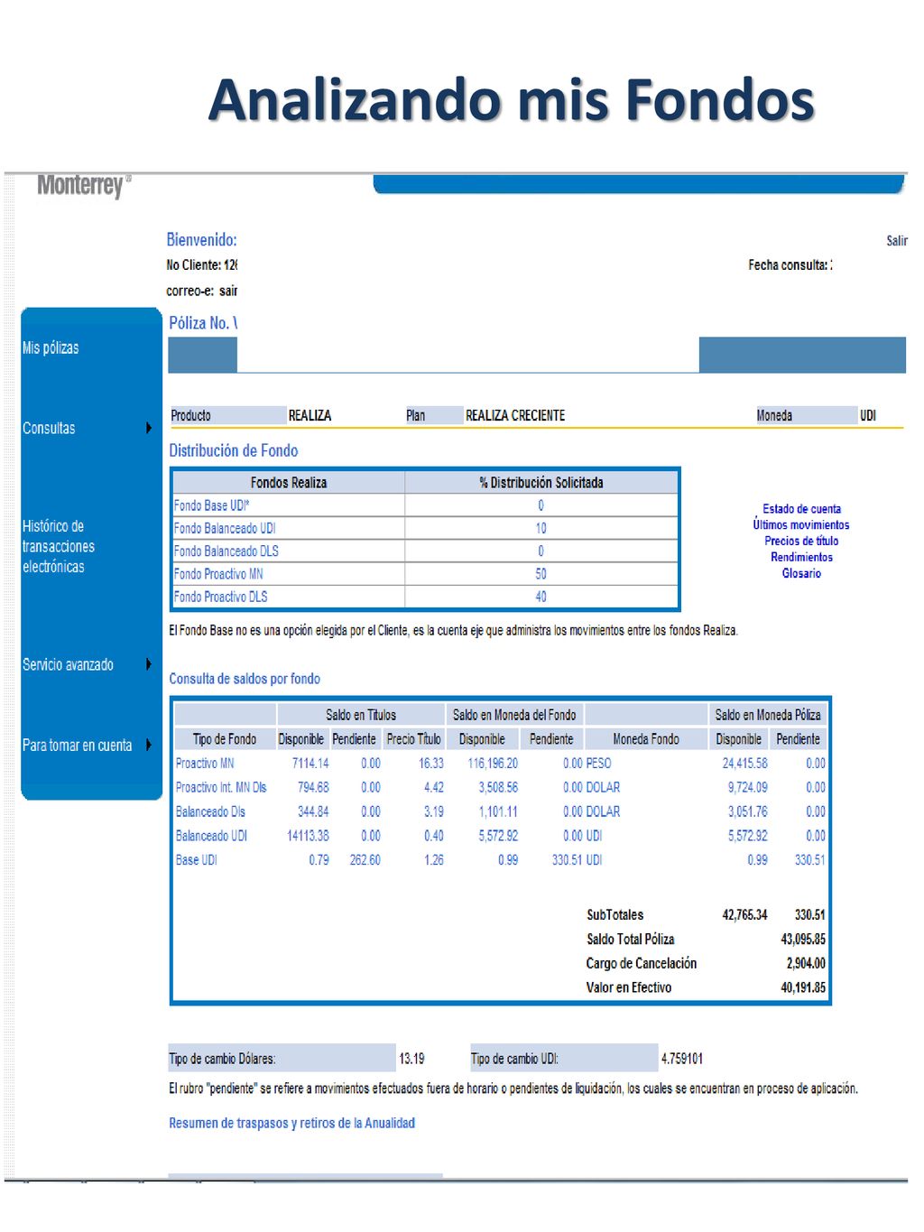
Task: Click the Moneda UDI value
Action: (x=868, y=416)
